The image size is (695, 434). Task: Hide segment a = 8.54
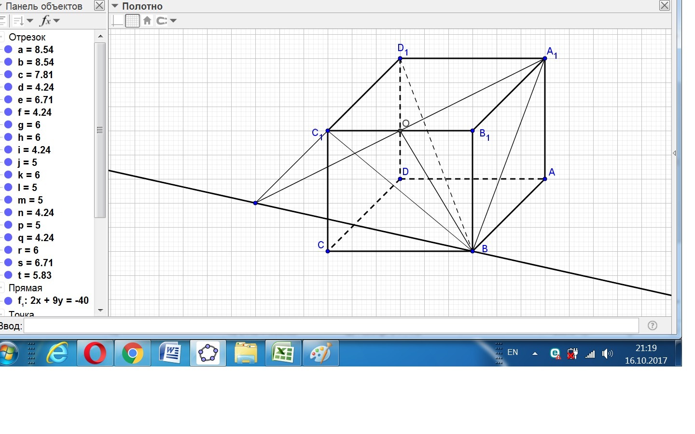(8, 50)
